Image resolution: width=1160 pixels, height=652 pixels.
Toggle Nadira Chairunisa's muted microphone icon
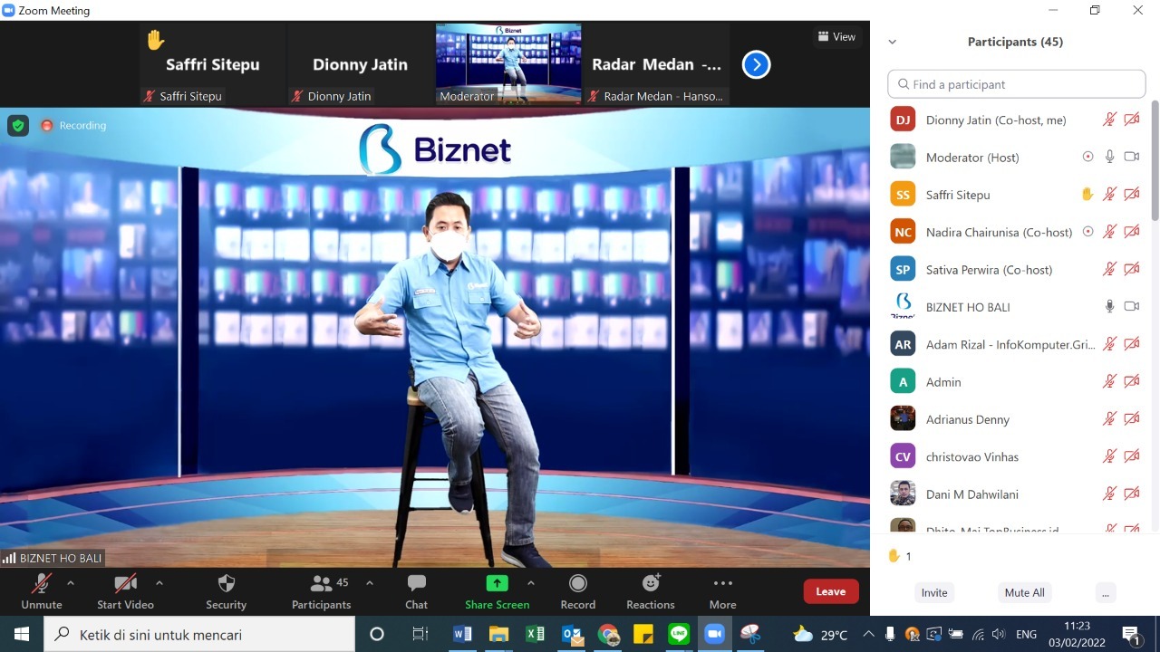(x=1109, y=232)
